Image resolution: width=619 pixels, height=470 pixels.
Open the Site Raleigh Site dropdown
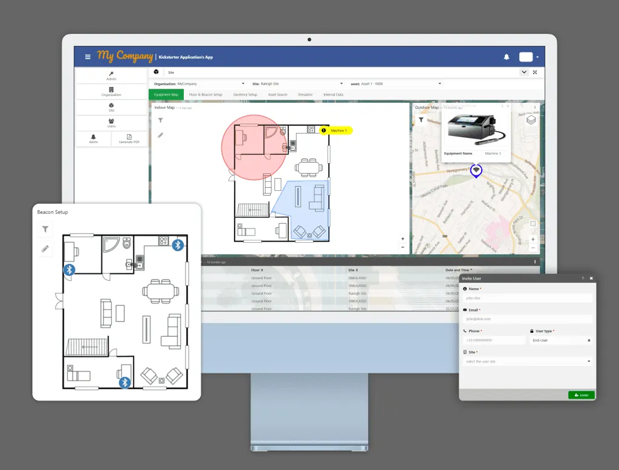tap(342, 84)
